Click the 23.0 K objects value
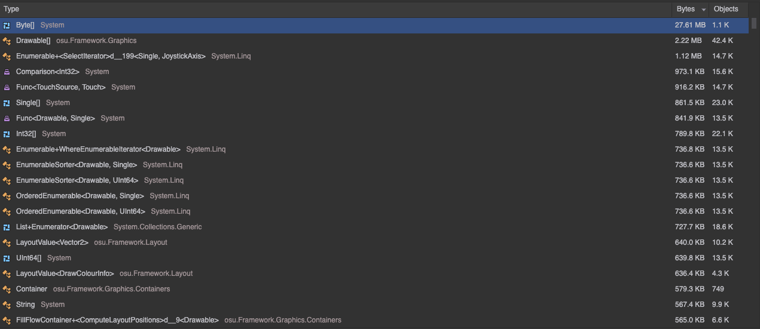 point(722,103)
